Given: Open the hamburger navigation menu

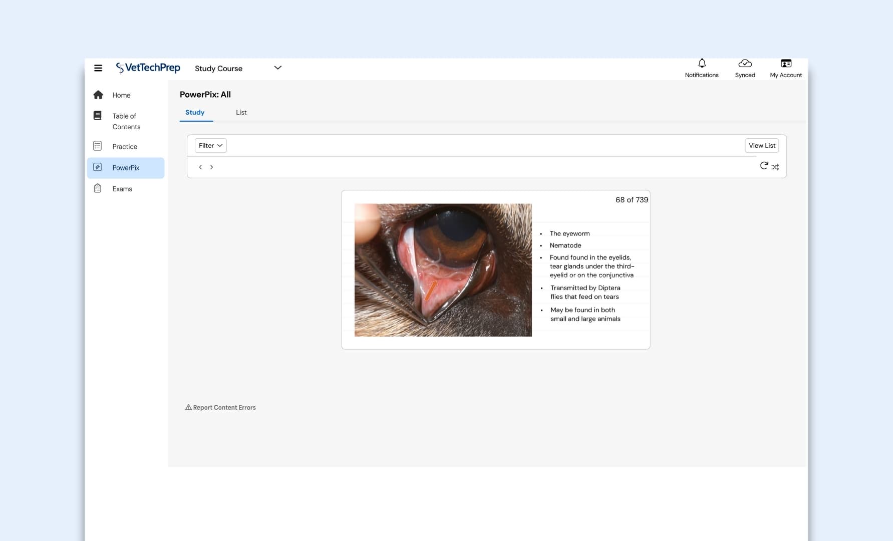Looking at the screenshot, I should [x=98, y=68].
